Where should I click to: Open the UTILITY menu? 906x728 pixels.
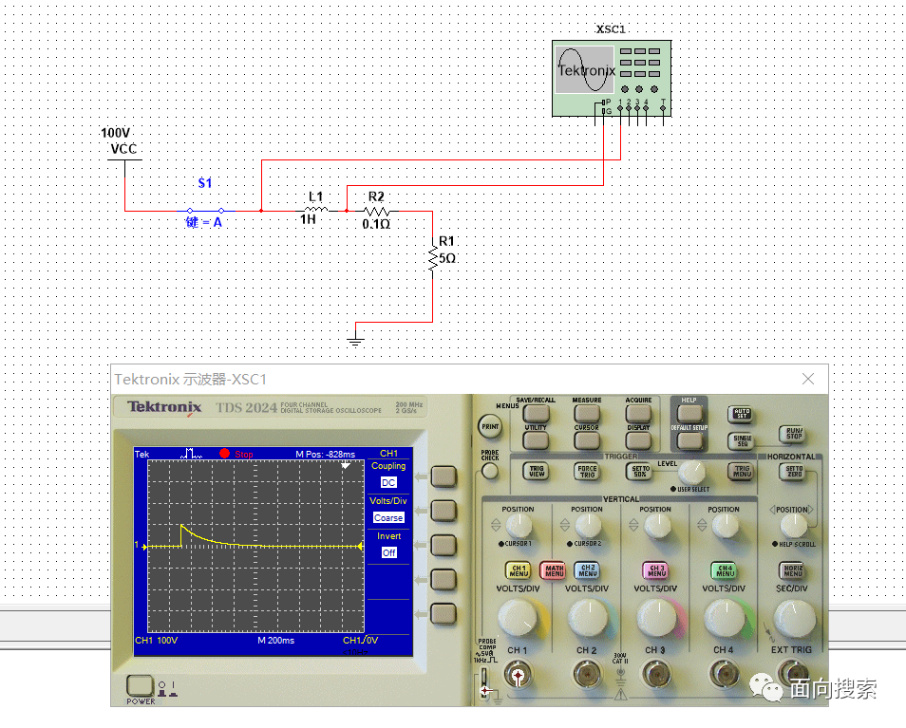click(536, 440)
